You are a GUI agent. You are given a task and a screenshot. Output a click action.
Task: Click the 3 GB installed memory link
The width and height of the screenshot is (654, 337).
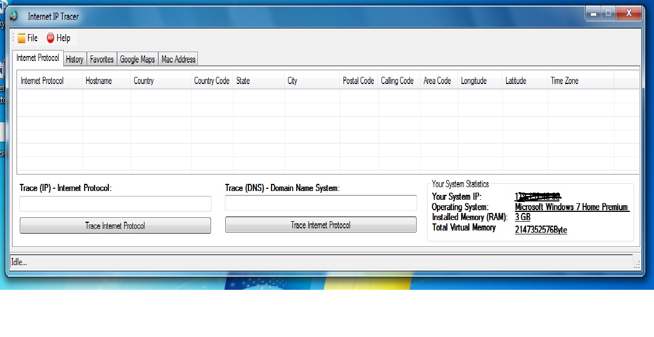521,217
